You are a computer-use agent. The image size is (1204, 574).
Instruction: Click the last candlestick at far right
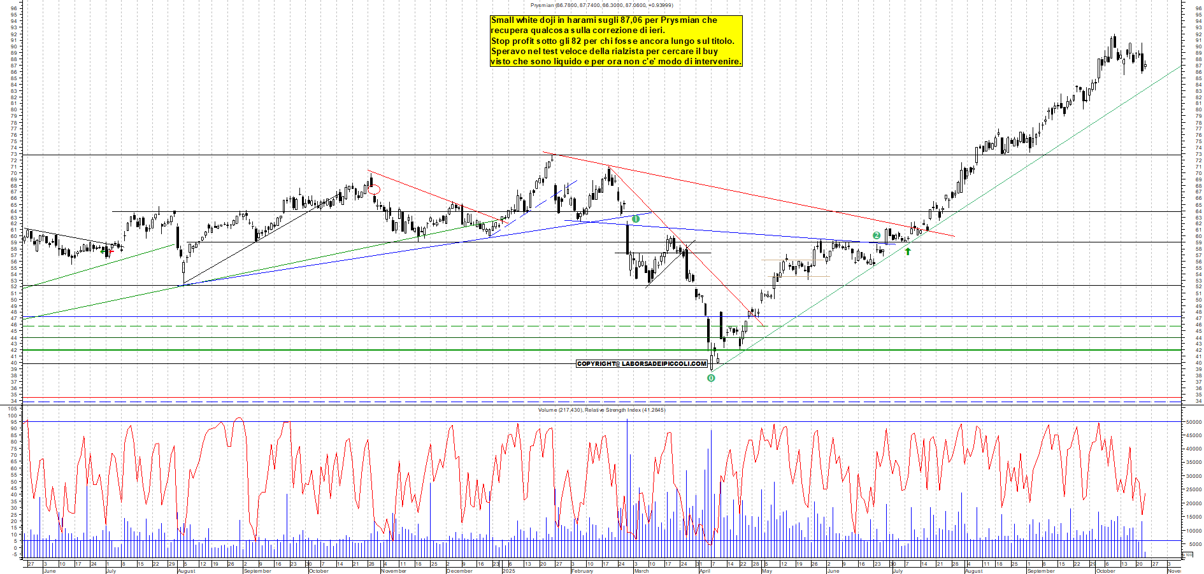tap(1145, 65)
